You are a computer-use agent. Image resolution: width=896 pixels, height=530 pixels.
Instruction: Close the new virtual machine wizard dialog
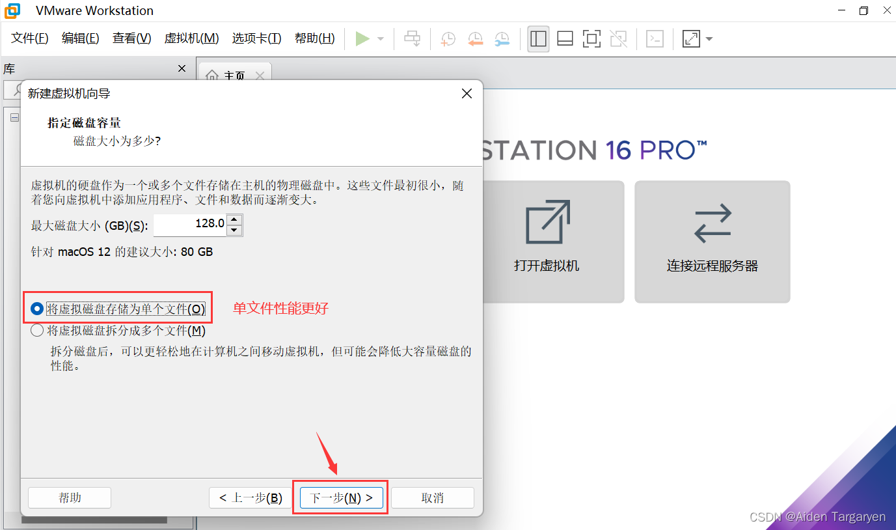(467, 94)
